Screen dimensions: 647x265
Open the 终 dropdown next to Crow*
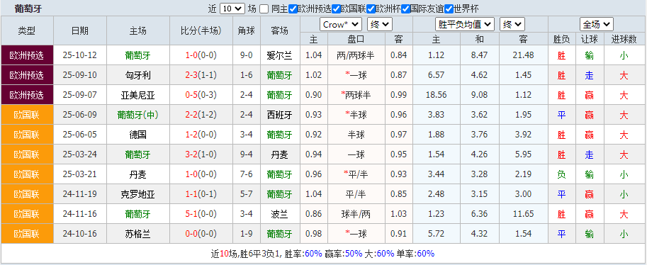380,24
